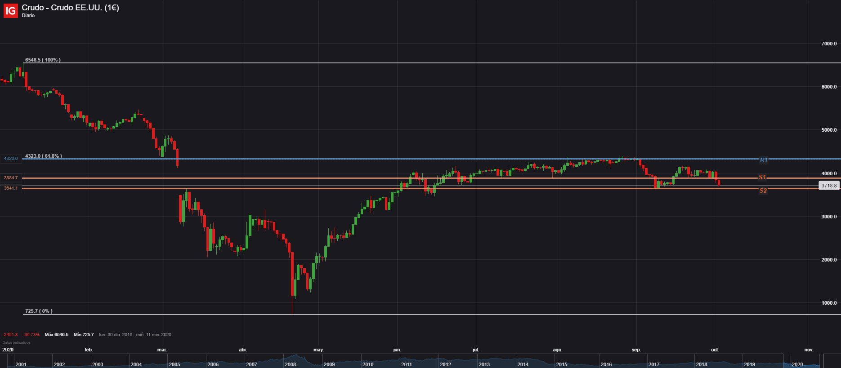Click the Mín 725.7 statistic
841x368 pixels.
point(84,335)
